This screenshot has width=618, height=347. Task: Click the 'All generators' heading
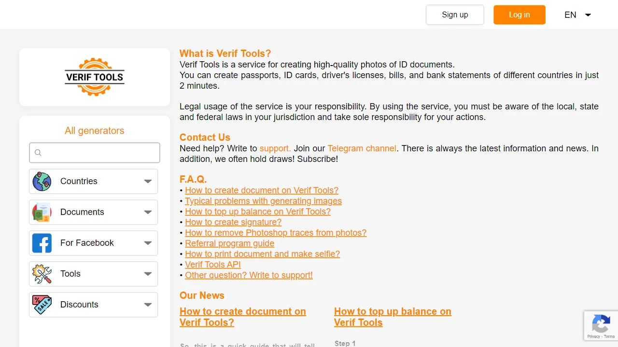click(x=95, y=131)
